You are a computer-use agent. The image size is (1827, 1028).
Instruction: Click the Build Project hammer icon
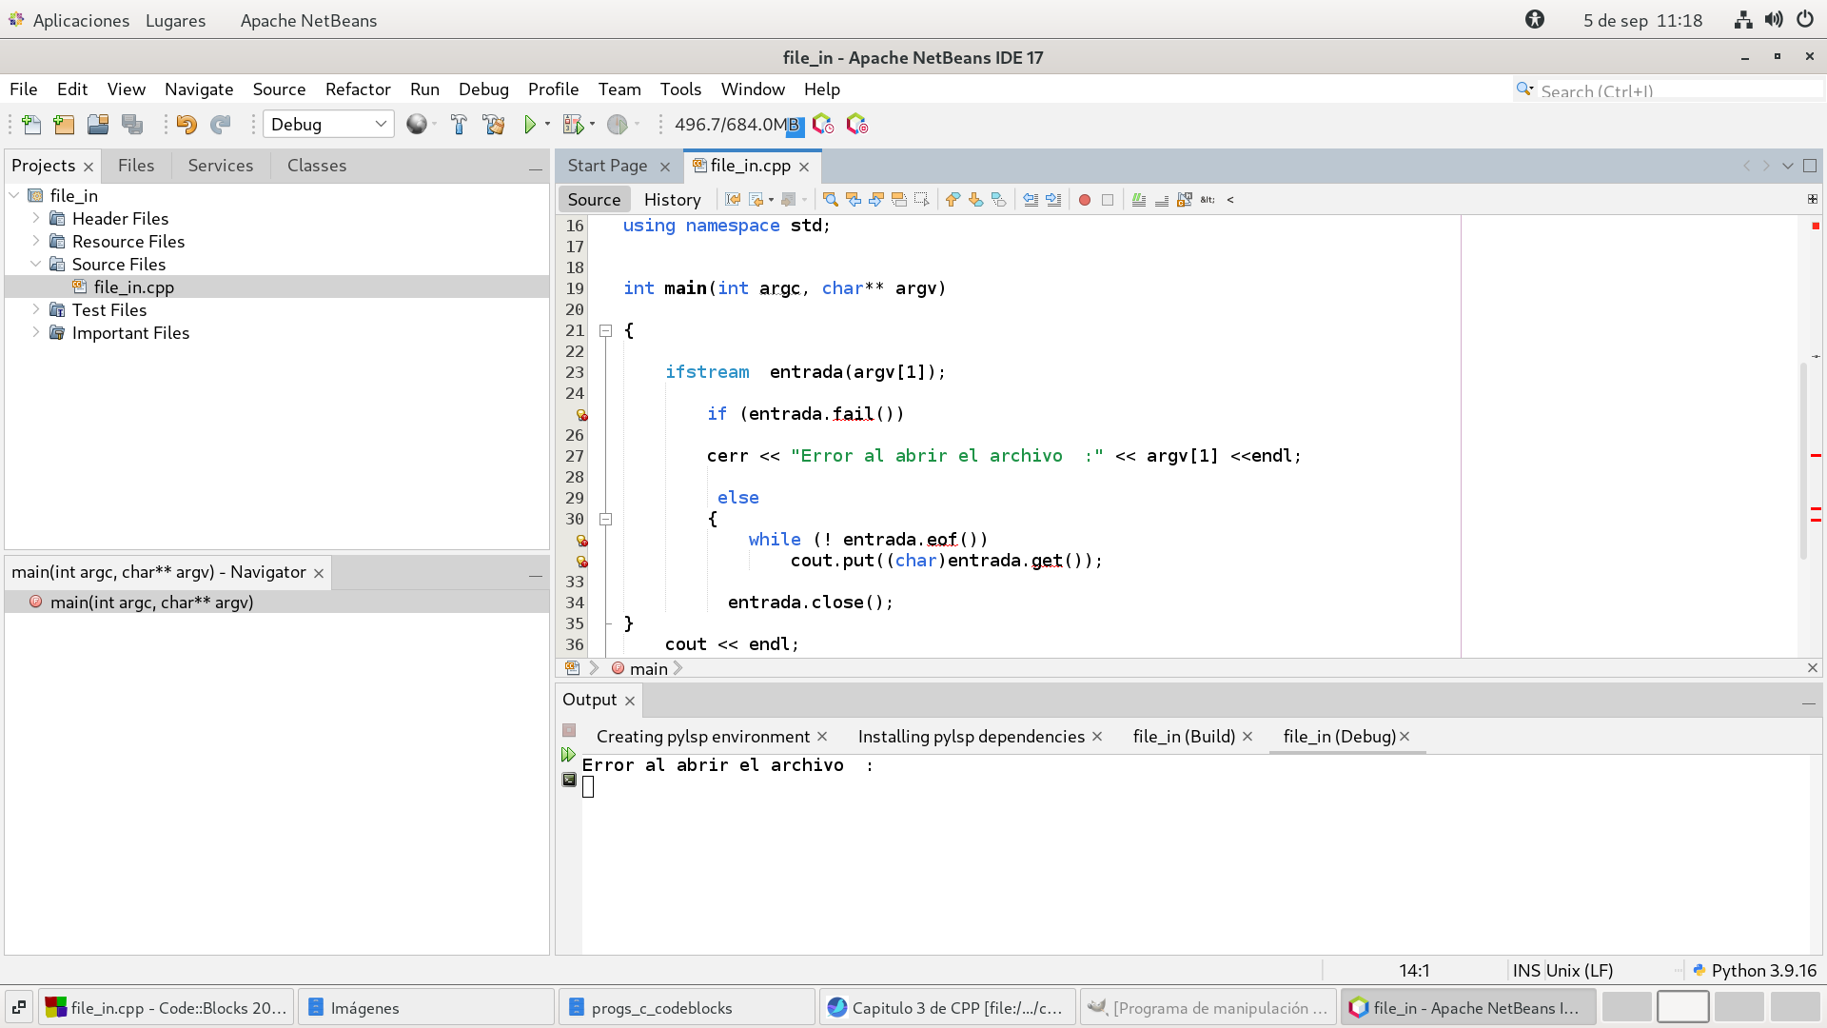pyautogui.click(x=459, y=125)
